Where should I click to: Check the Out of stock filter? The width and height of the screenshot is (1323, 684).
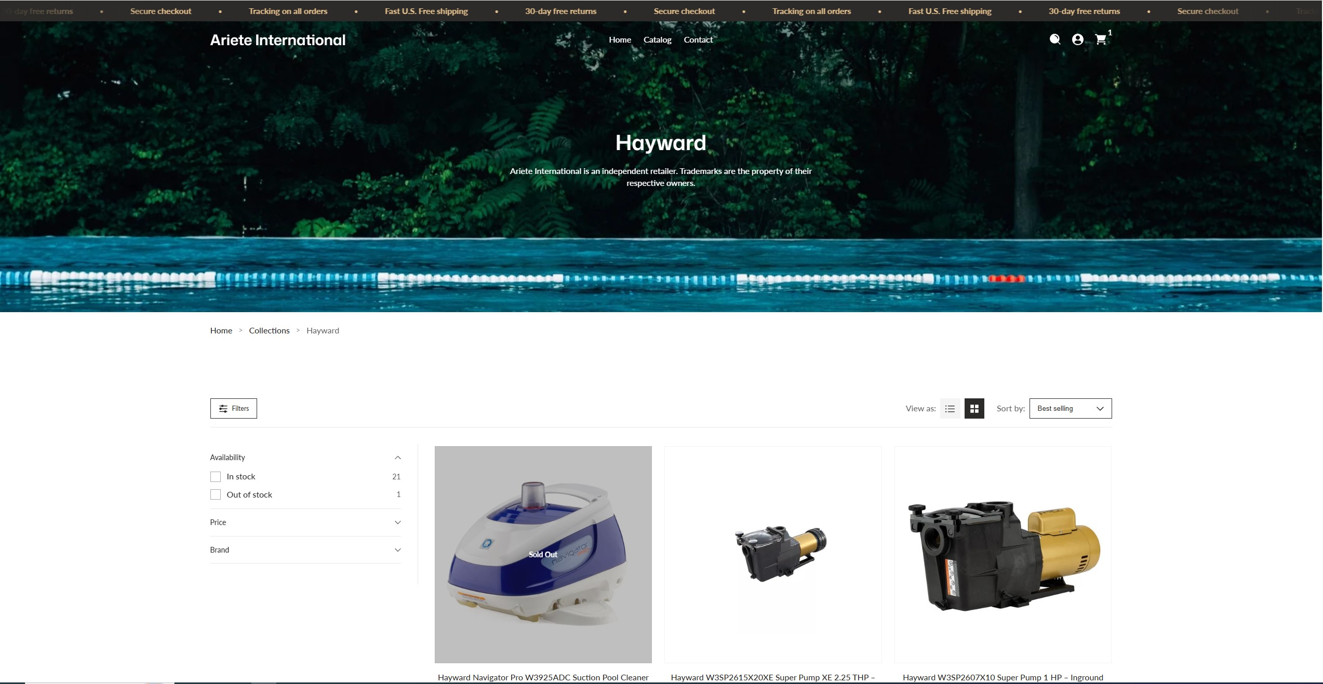(216, 494)
